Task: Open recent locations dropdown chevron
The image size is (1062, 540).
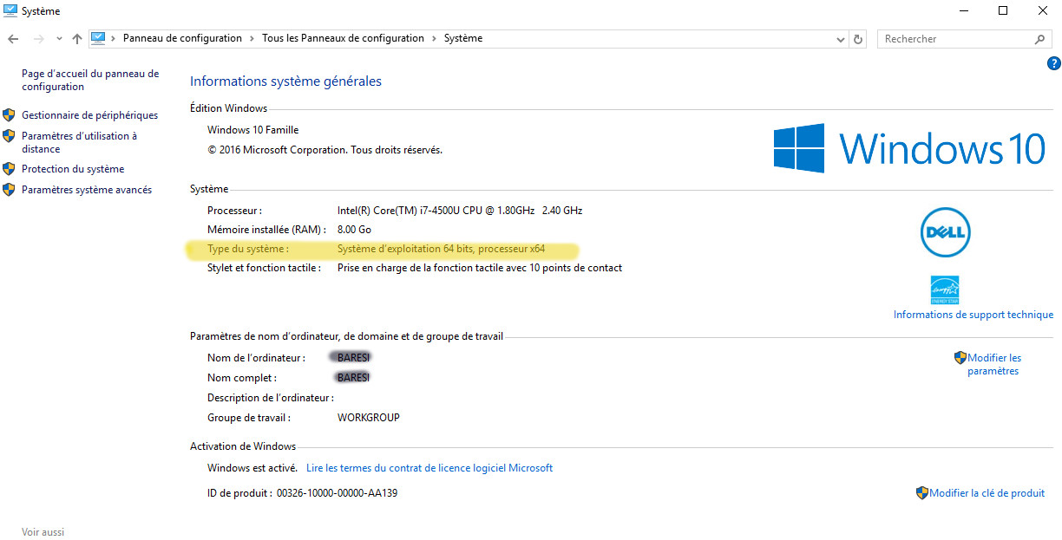Action: point(59,39)
